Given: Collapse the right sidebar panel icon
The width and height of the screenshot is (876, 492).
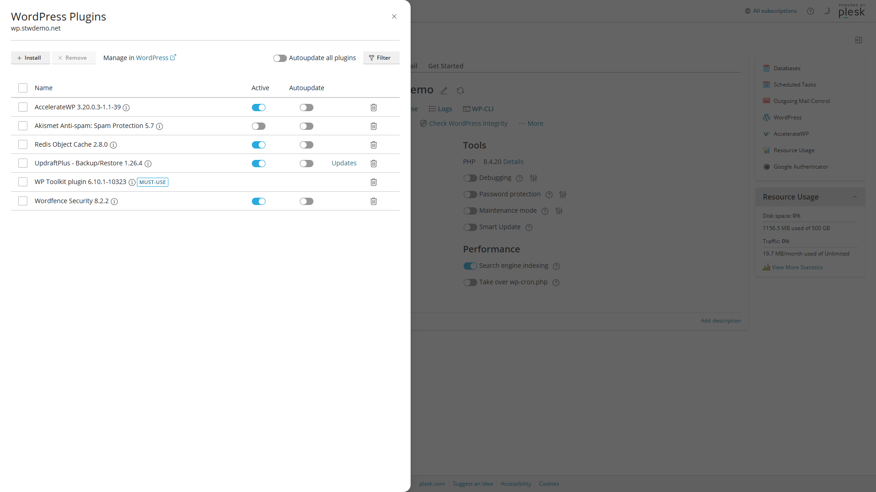Looking at the screenshot, I should click(859, 40).
